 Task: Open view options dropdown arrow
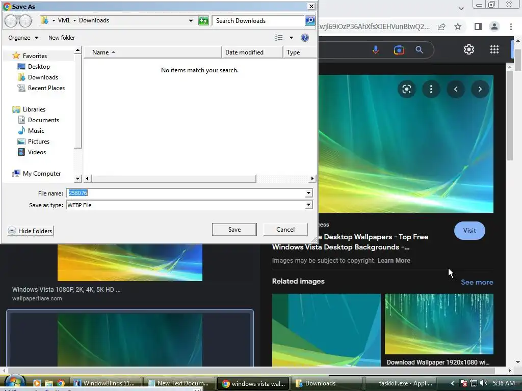point(291,38)
